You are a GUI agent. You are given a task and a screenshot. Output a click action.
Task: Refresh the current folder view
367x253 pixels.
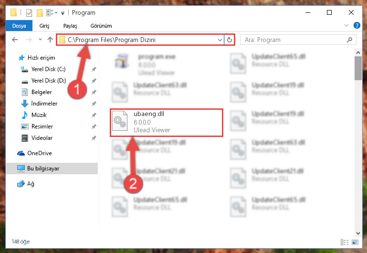[x=230, y=40]
